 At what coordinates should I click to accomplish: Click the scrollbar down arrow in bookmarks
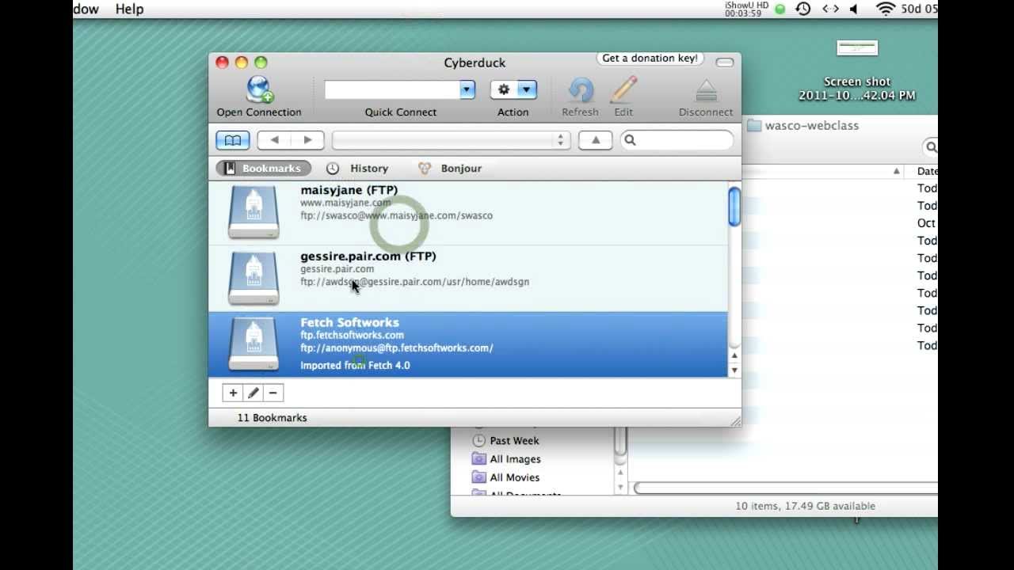734,370
